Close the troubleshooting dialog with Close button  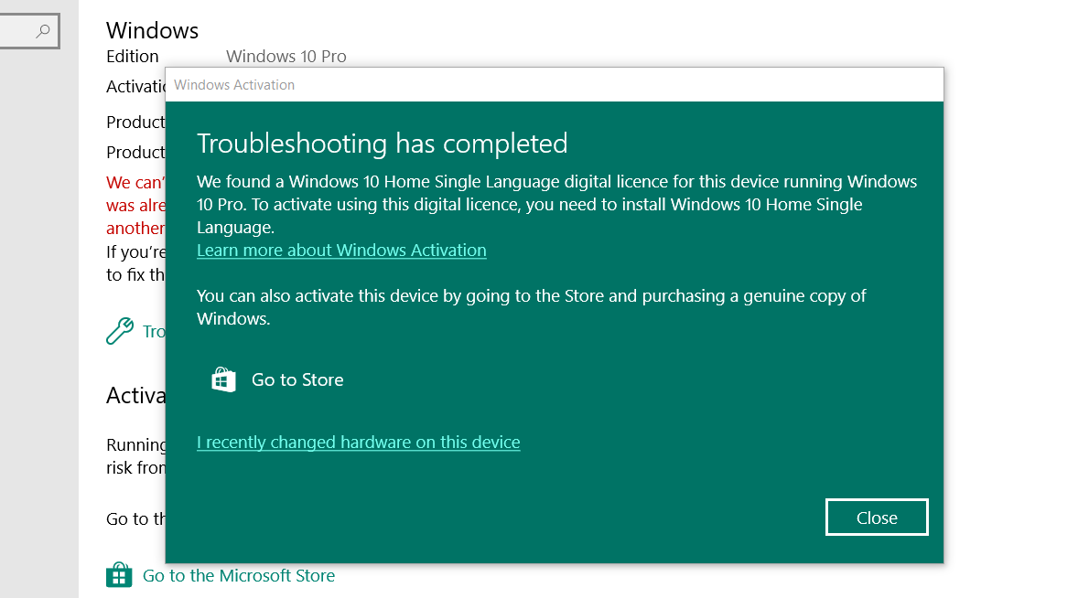point(877,518)
